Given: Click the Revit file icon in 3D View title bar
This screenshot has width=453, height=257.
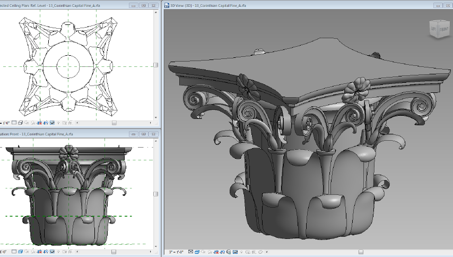Looking at the screenshot, I should point(167,4).
